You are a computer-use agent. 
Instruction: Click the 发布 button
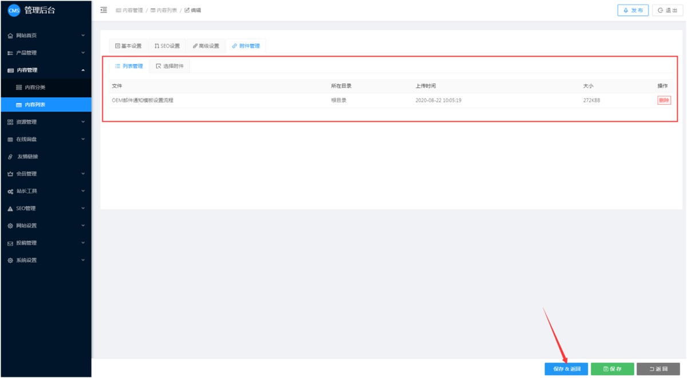(633, 10)
